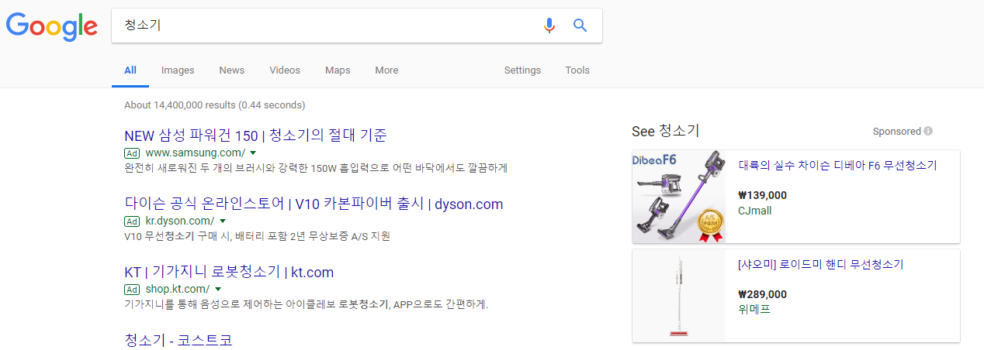This screenshot has height=350, width=984.
Task: Click white Xiaomi handheld vacuum image
Action: (x=679, y=296)
